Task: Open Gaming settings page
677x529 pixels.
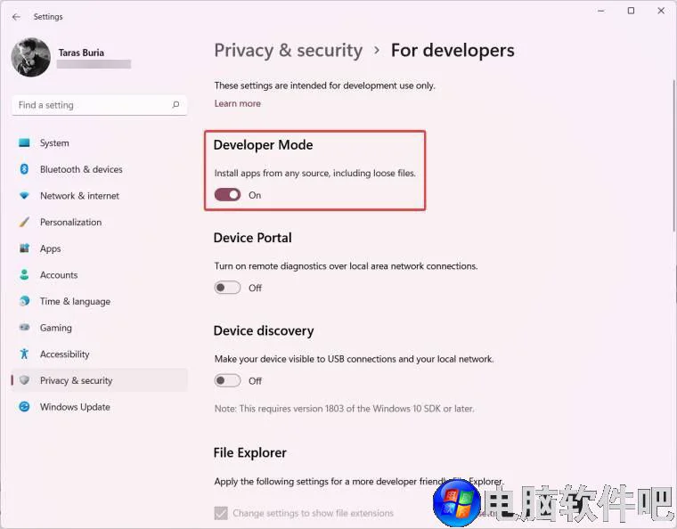Action: pyautogui.click(x=99, y=328)
